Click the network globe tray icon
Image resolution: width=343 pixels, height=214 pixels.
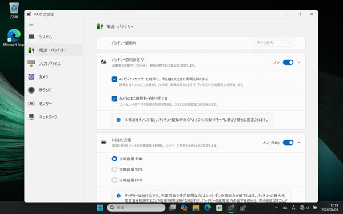[302, 208]
